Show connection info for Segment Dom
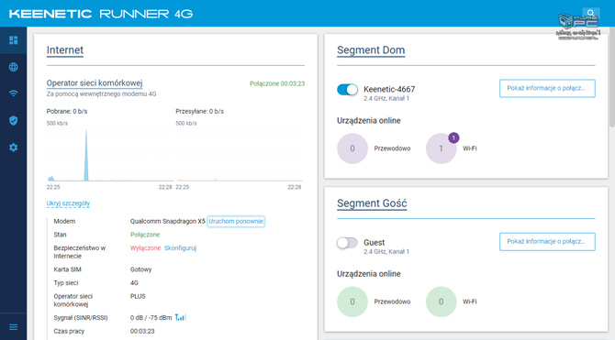 [x=547, y=88]
